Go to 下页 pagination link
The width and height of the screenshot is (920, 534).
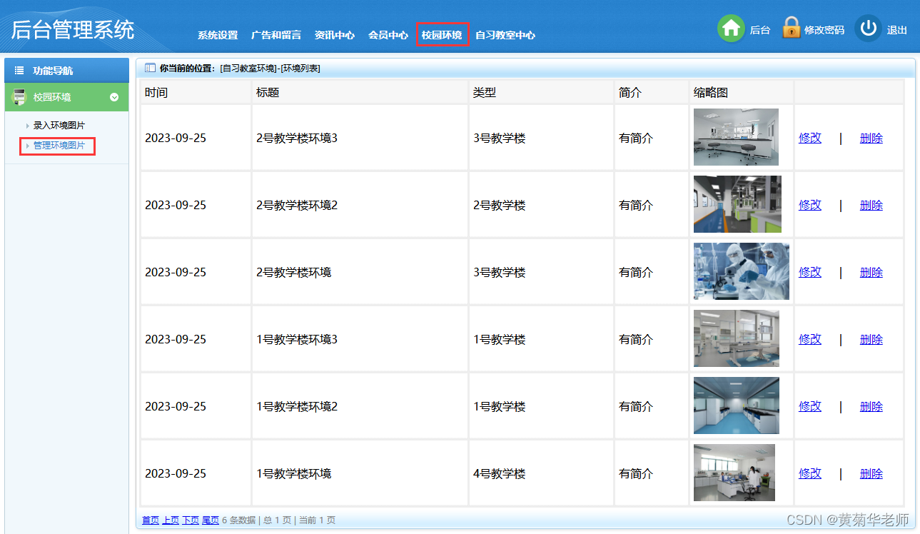click(x=191, y=520)
